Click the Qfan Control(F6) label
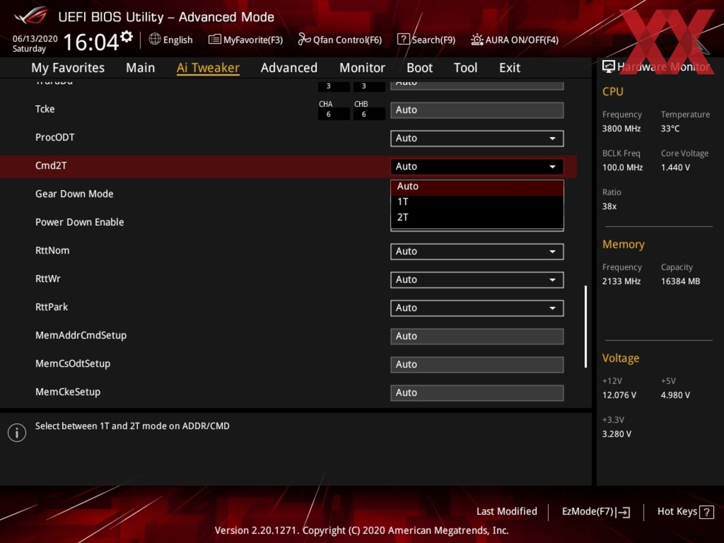724x543 pixels. pos(348,40)
